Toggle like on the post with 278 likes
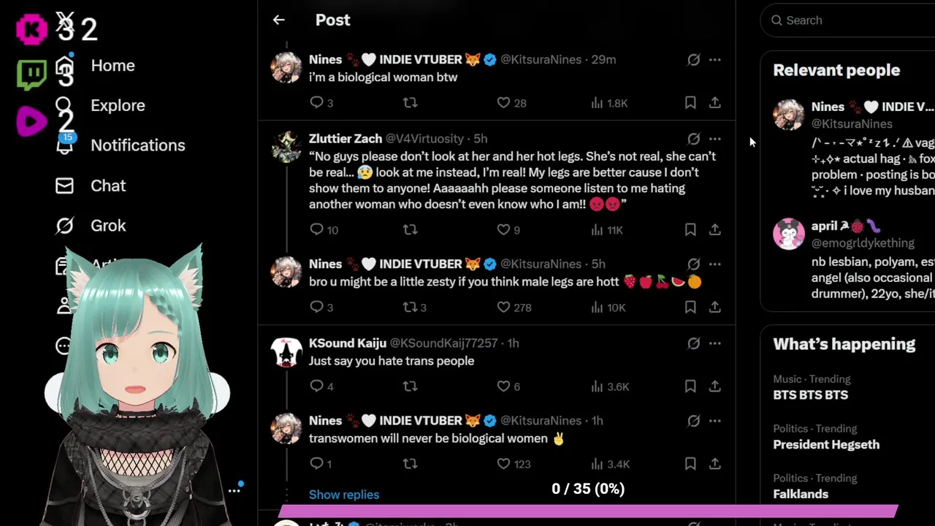 pos(503,308)
